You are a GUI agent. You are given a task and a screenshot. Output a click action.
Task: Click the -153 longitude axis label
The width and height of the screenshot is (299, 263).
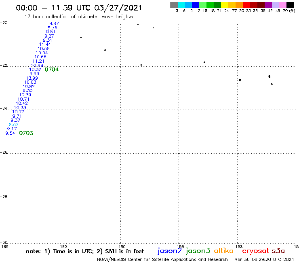pos(238,246)
